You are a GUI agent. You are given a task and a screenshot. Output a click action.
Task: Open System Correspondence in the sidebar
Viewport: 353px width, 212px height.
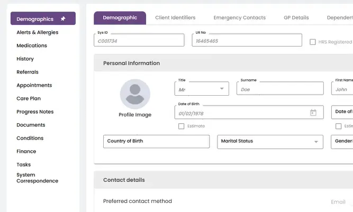(x=37, y=178)
